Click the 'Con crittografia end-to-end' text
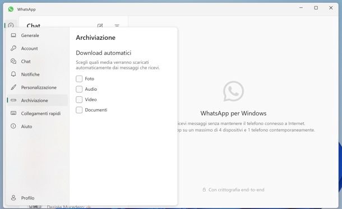The height and width of the screenshot is (209, 342). click(x=236, y=190)
